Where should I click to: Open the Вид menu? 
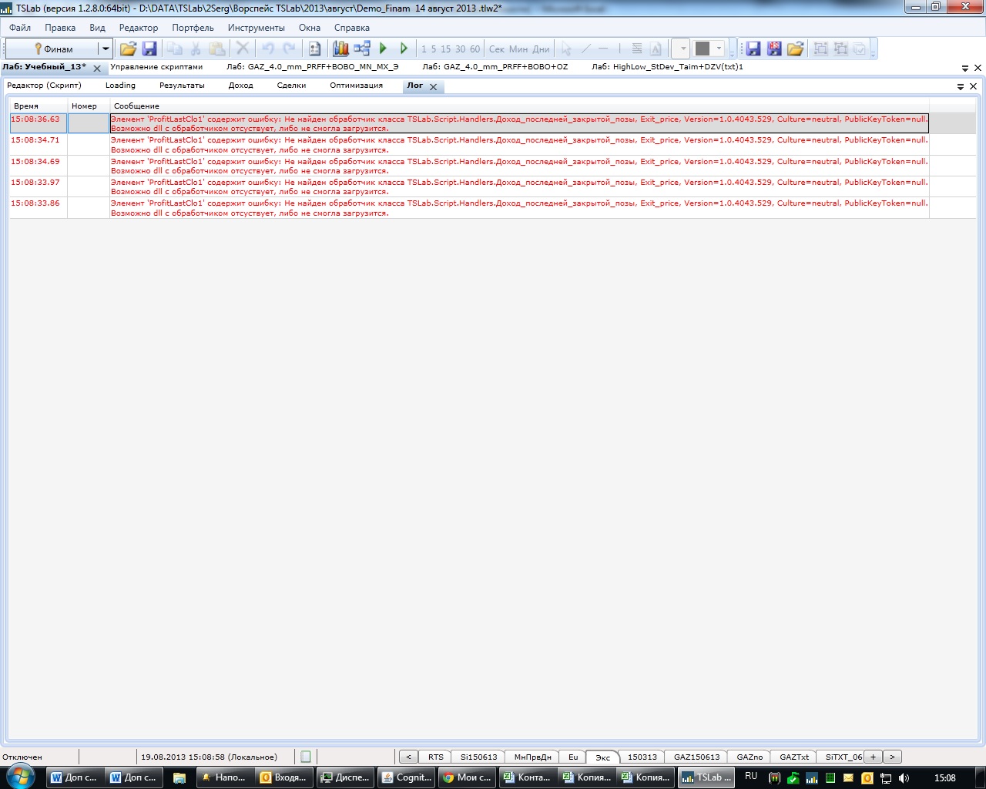pyautogui.click(x=97, y=28)
